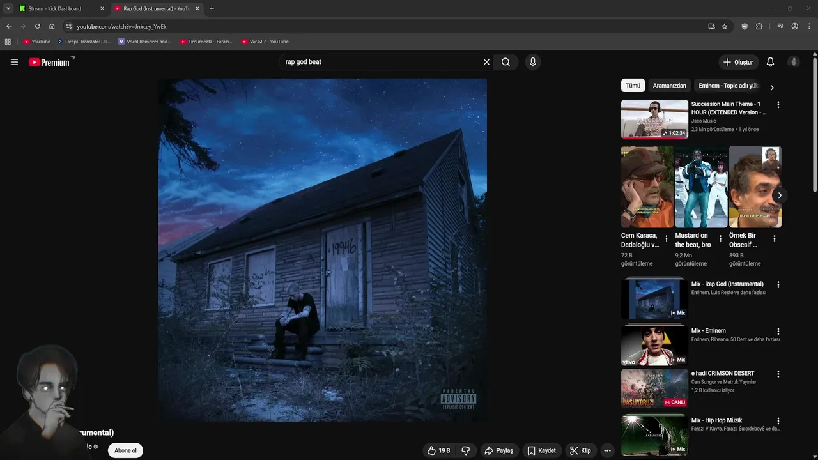This screenshot has height=460, width=818.
Task: Create a clip with Klip button
Action: 580,450
